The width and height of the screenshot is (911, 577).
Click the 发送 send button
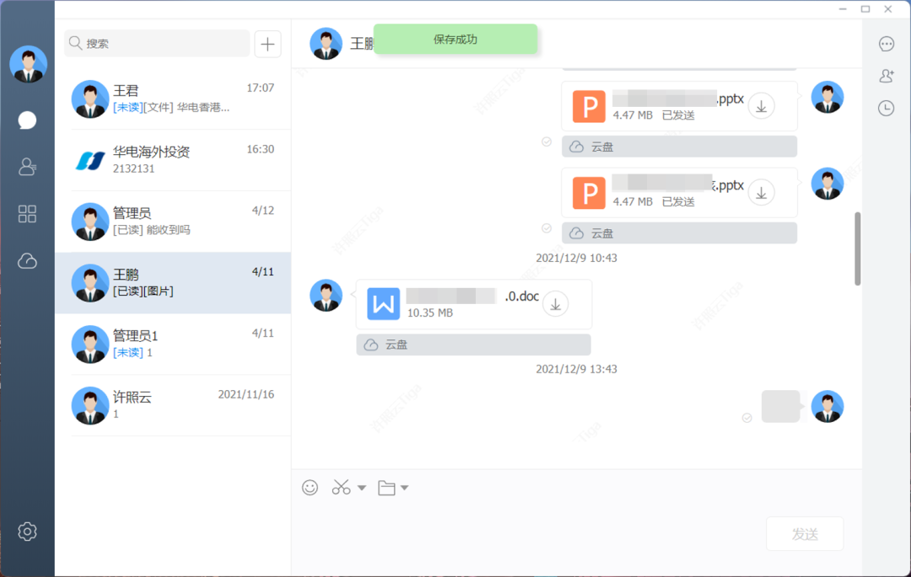click(x=805, y=534)
